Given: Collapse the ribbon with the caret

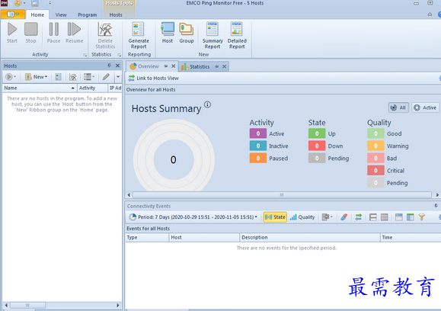Looking at the screenshot, I should (x=430, y=14).
